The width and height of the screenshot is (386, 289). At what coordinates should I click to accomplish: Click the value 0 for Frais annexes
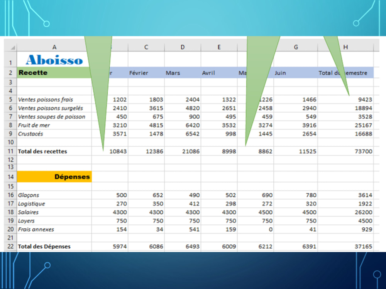(271, 229)
